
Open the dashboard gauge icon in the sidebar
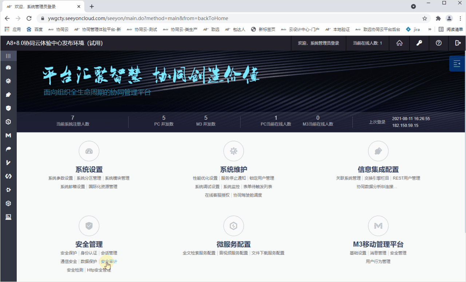pyautogui.click(x=8, y=68)
